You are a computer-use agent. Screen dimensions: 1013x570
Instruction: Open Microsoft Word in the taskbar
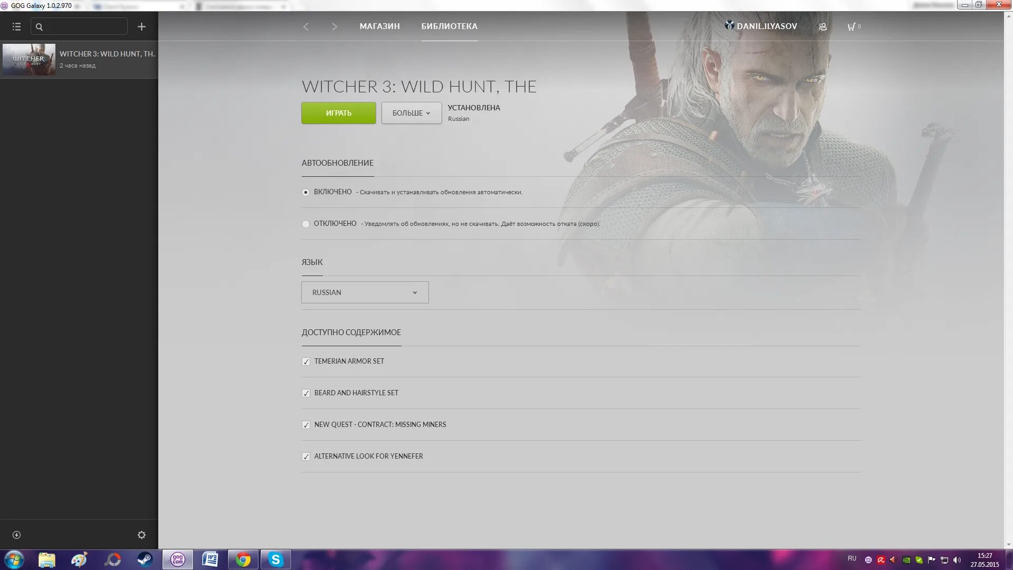tap(211, 559)
